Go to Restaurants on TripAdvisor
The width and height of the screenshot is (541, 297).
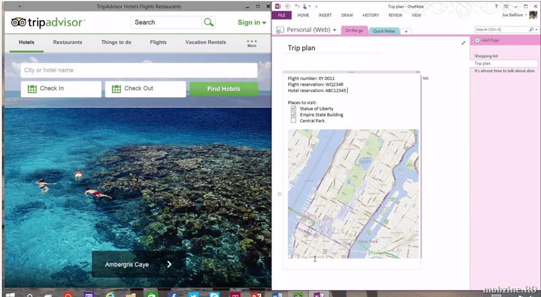68,42
